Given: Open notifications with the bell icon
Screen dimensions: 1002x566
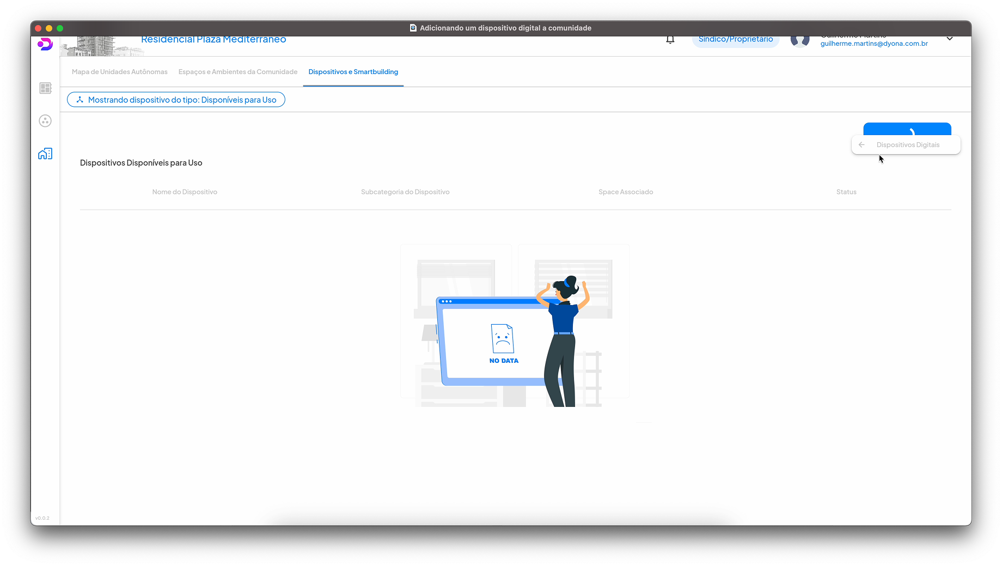Looking at the screenshot, I should [x=670, y=39].
